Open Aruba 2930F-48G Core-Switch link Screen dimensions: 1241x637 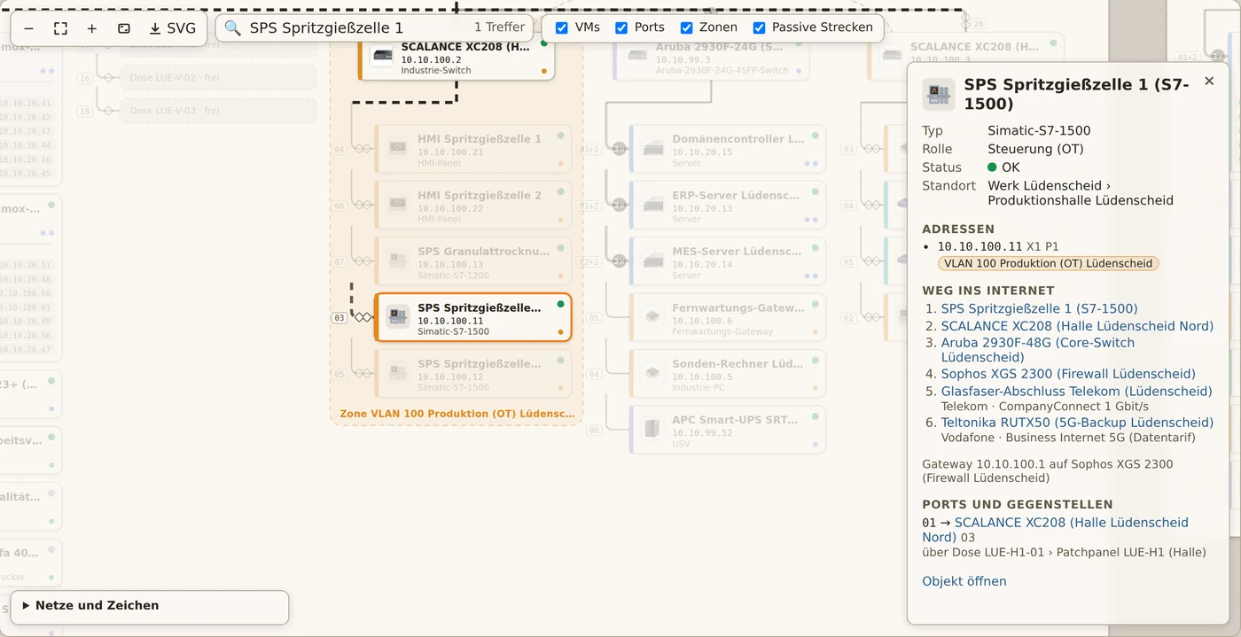click(1038, 350)
